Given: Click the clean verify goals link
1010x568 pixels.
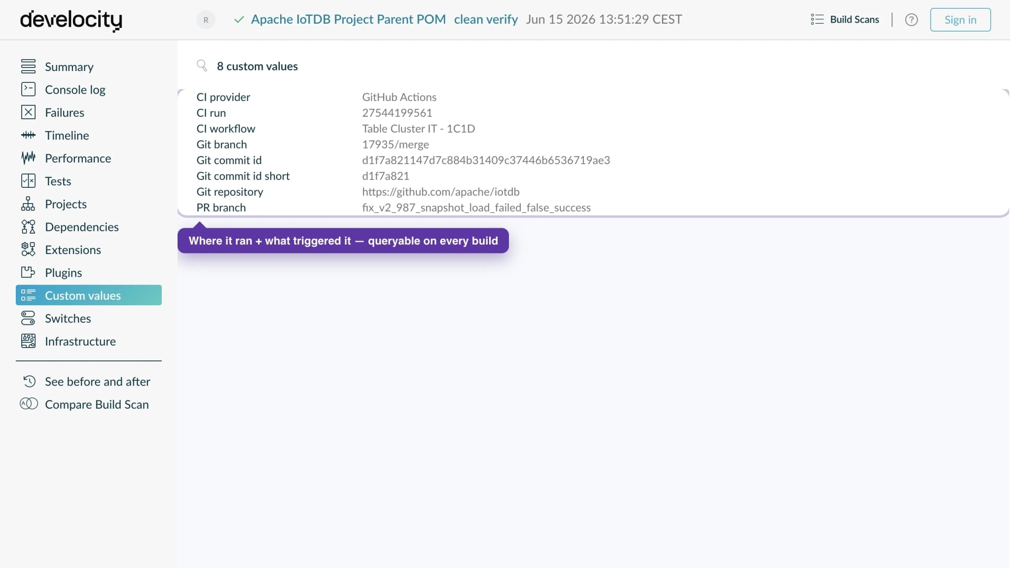Looking at the screenshot, I should pyautogui.click(x=486, y=19).
